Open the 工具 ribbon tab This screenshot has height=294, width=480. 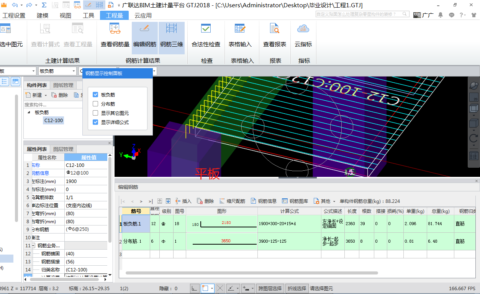(x=88, y=15)
